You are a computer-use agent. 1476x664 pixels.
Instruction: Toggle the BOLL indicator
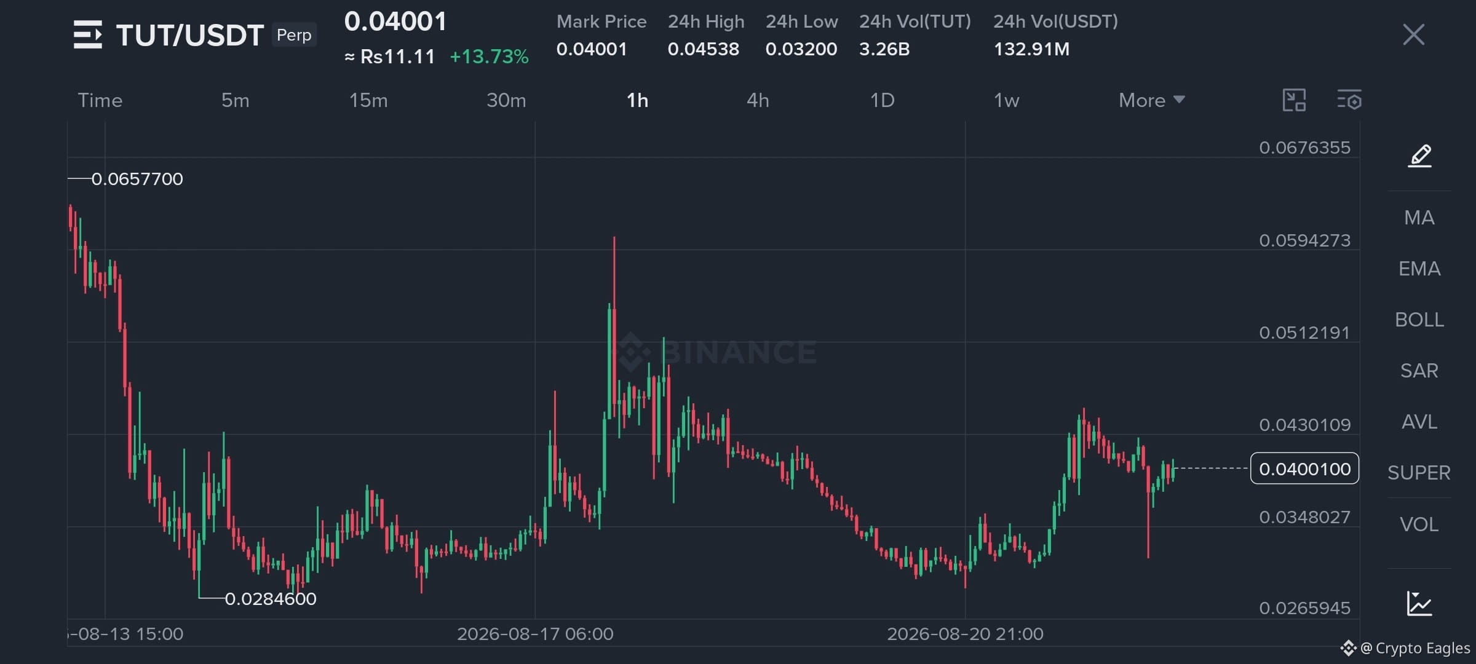pos(1419,320)
